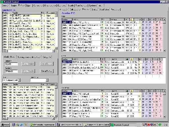The width and height of the screenshot is (169, 127).
Task: Click the star column header in Copa table
Action: [131, 59]
